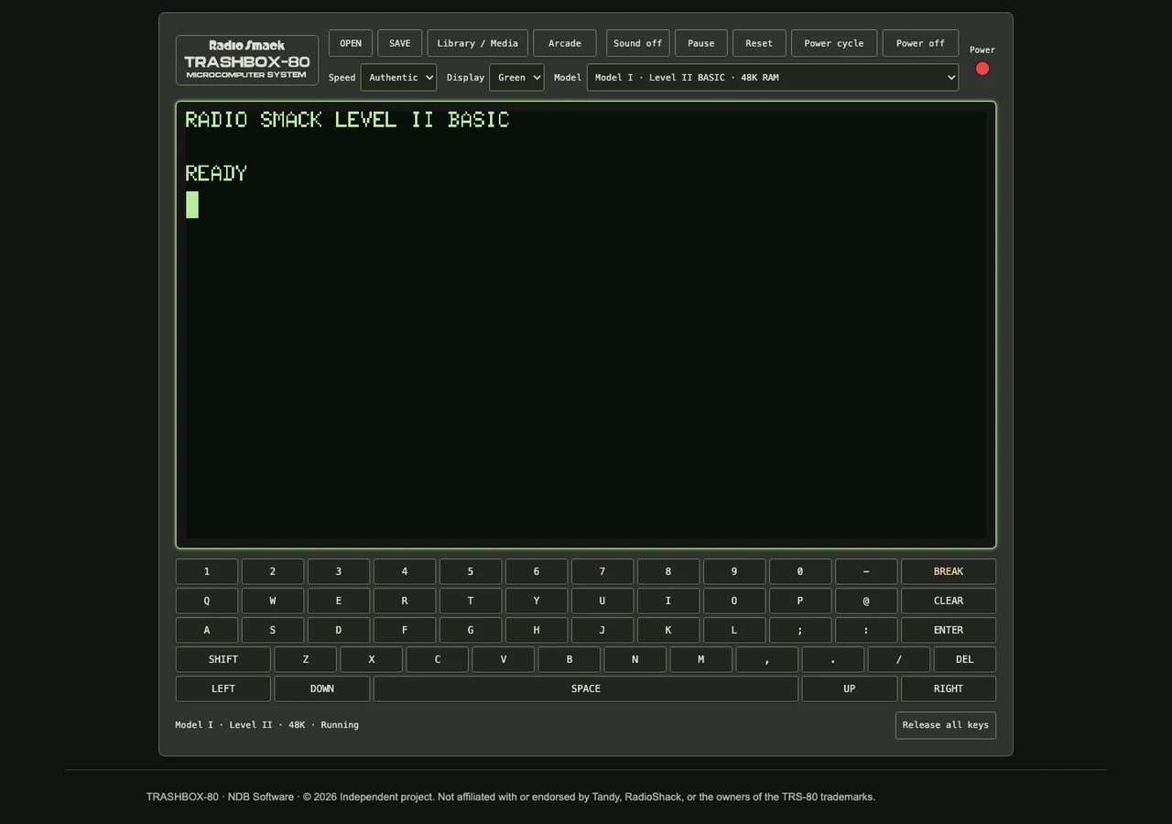The width and height of the screenshot is (1172, 824).
Task: Click inside the emulator screen
Action: (586, 325)
